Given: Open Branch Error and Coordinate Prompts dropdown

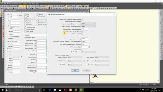Looking at the screenshot, I should click(88, 26).
